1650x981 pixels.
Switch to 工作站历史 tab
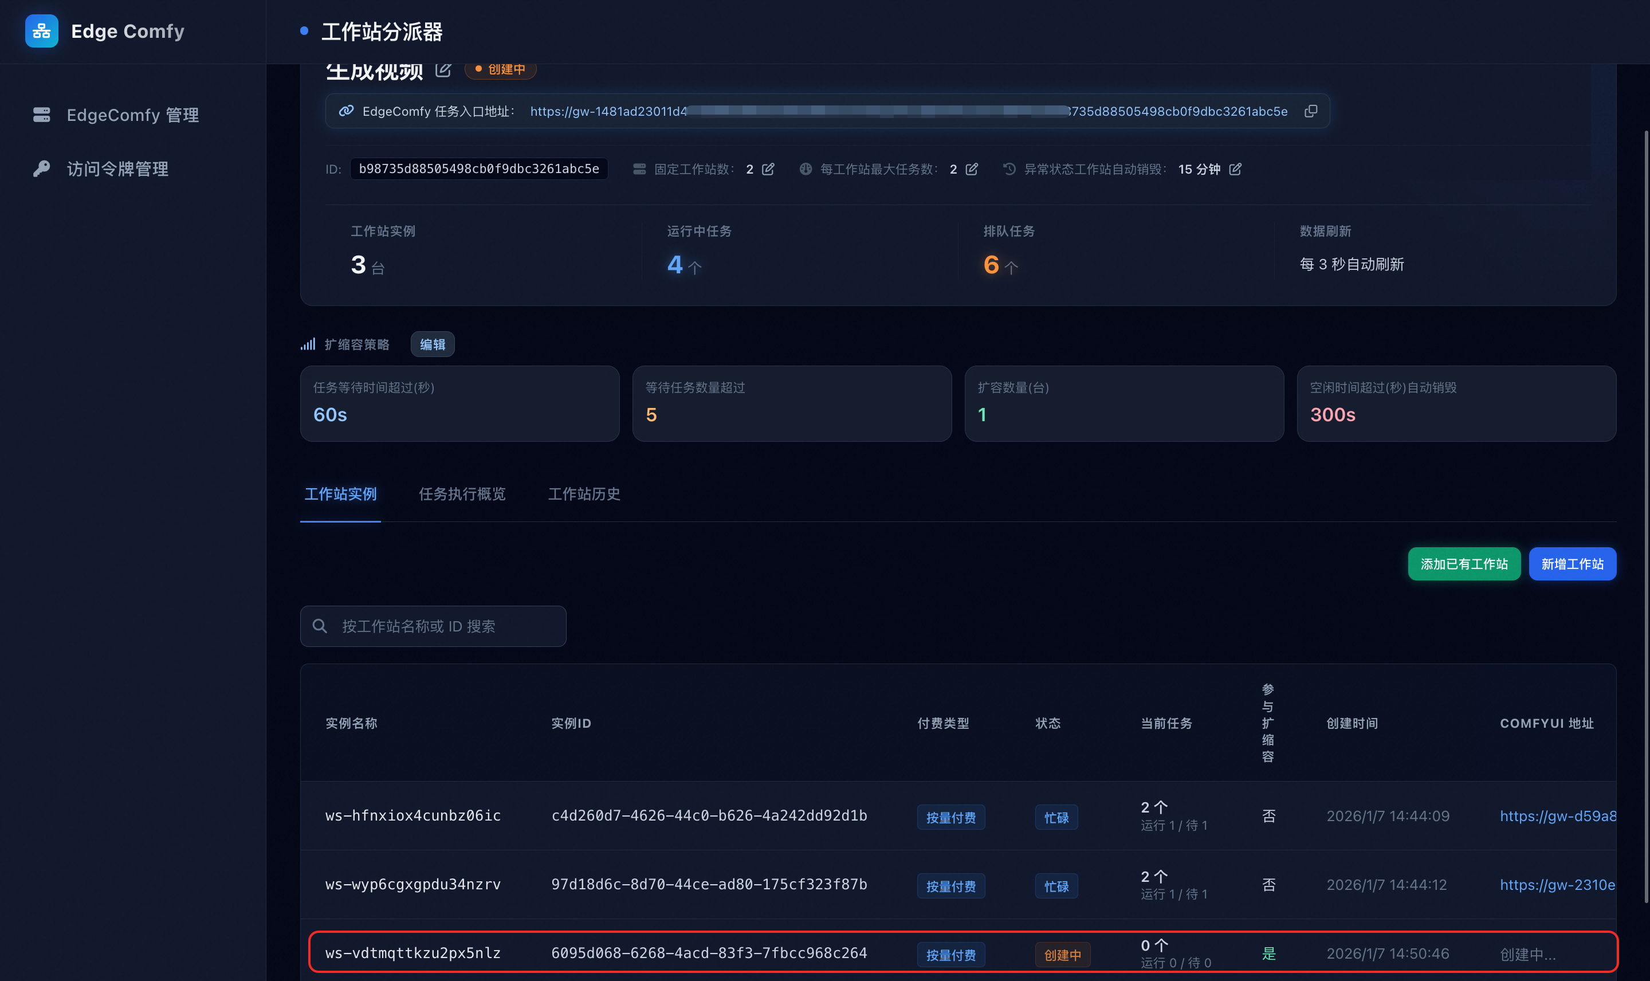[584, 494]
